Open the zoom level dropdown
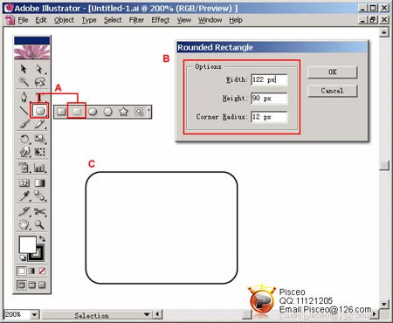Screen dimensions: 393x323 pos(34,314)
